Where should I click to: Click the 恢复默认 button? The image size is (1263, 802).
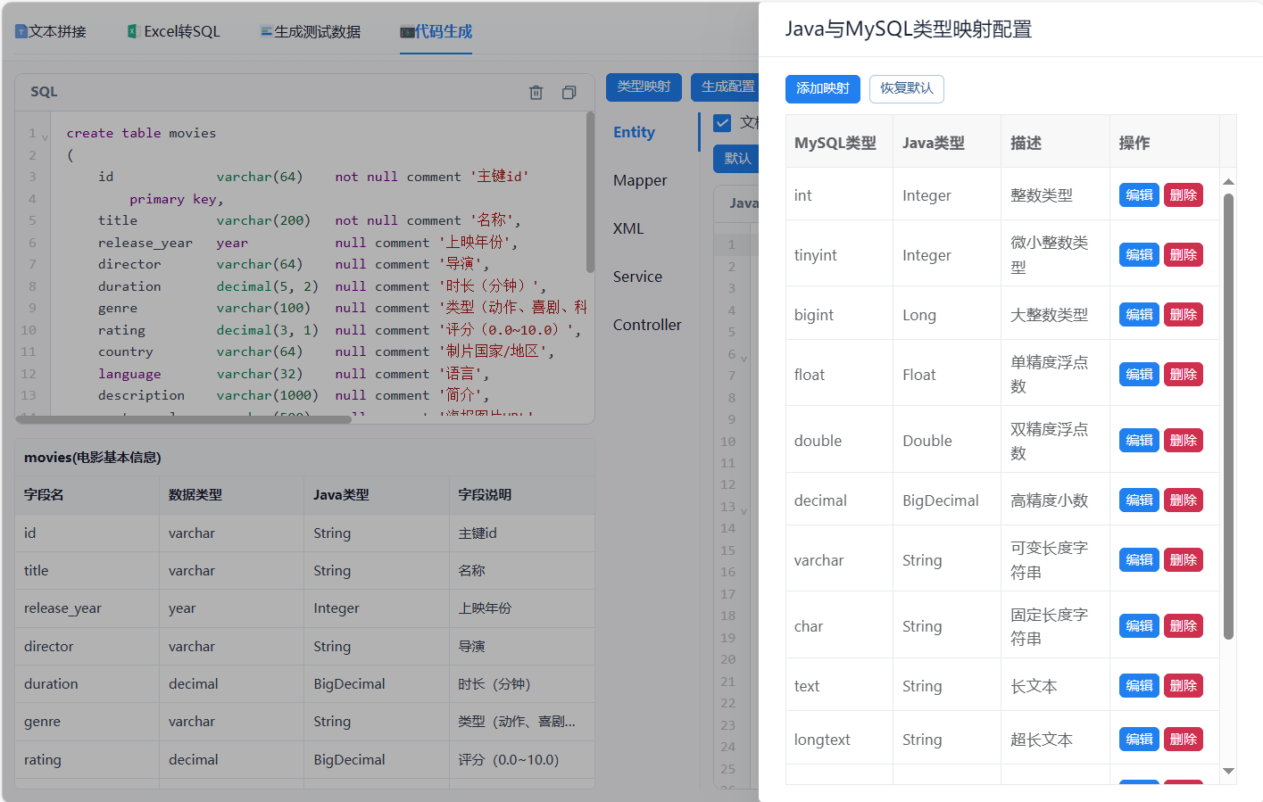point(907,88)
